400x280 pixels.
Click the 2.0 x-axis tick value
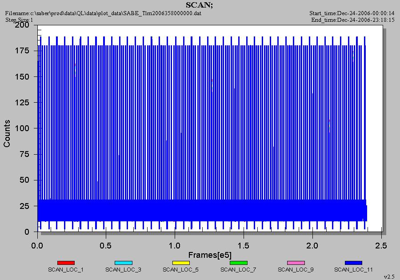[x=312, y=246]
